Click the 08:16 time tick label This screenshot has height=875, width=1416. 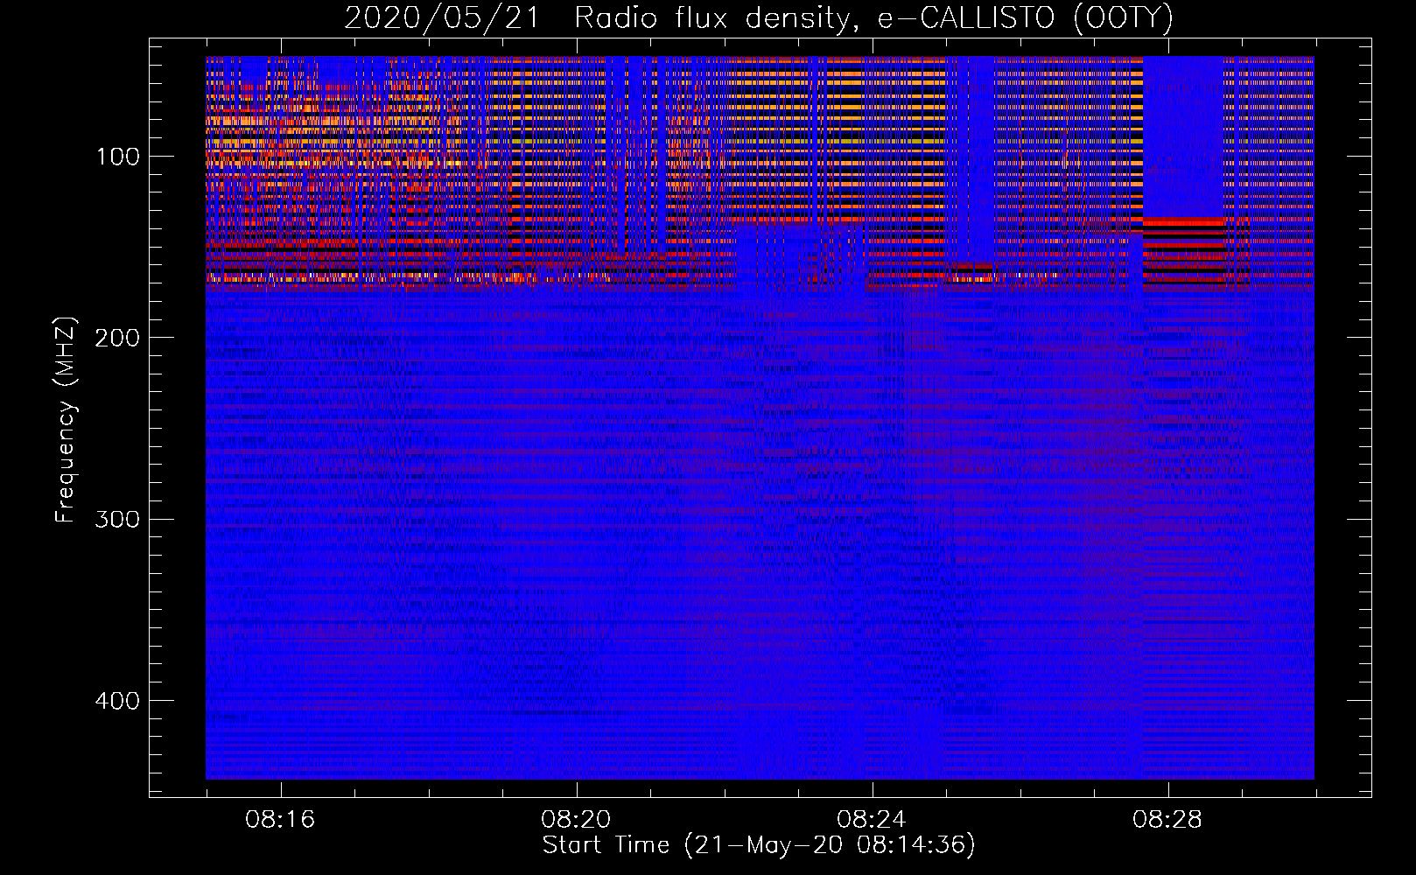tap(280, 820)
